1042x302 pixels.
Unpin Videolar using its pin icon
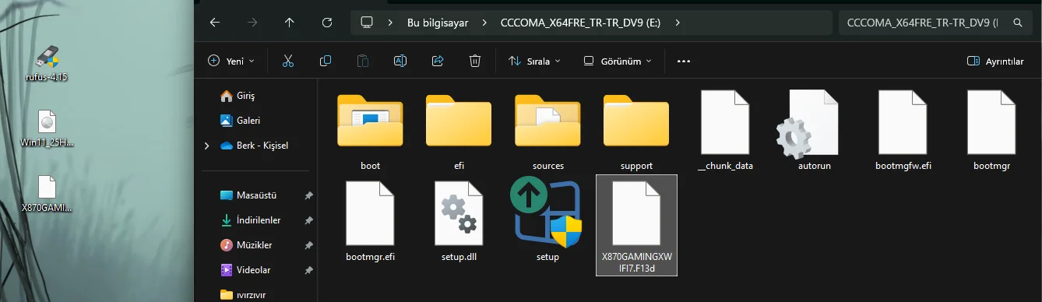click(308, 270)
